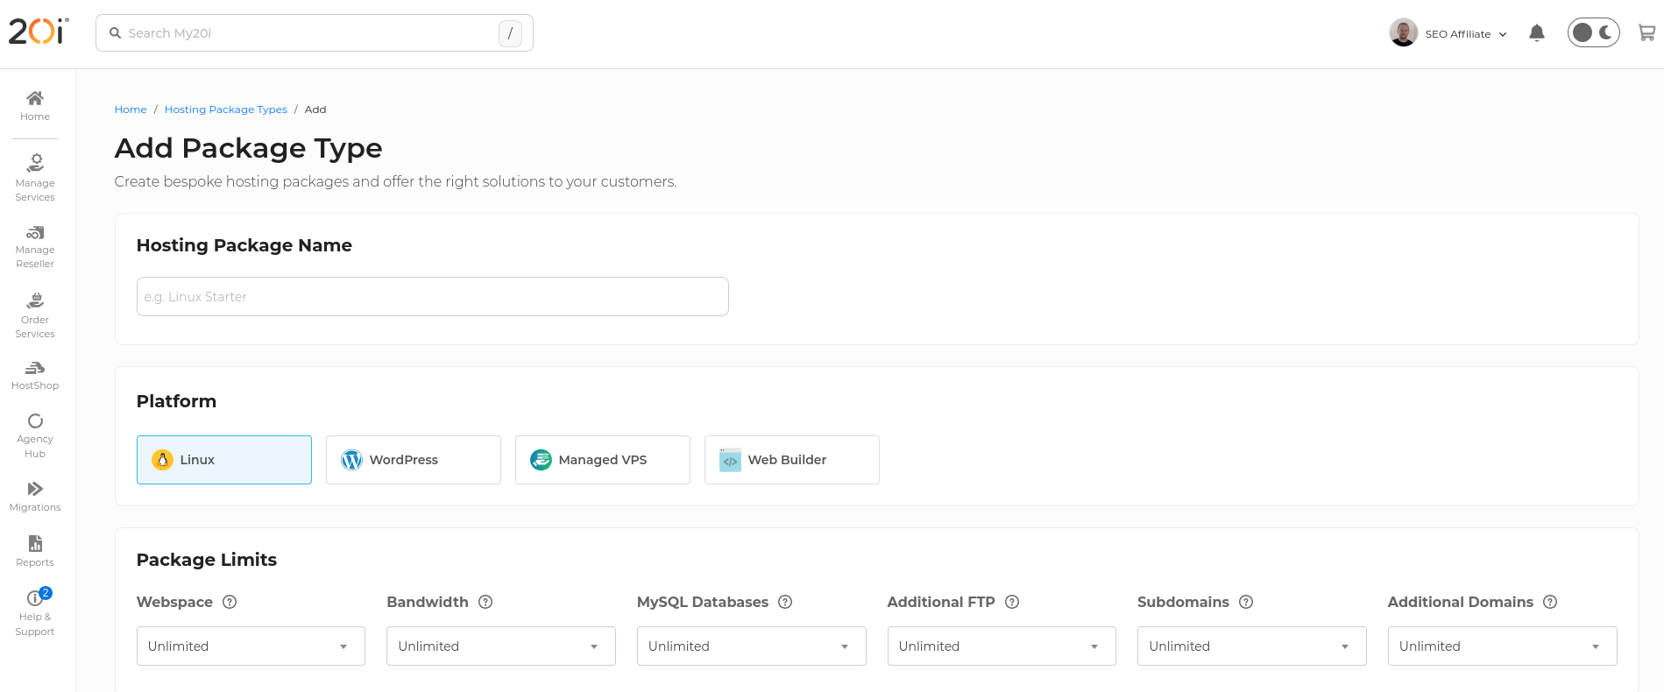
Task: Show Bandwidth help tooltip icon
Action: click(x=485, y=602)
